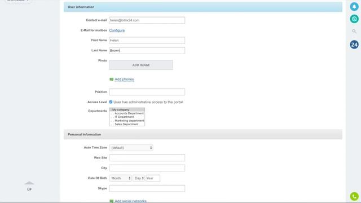
Task: Click the Configure mailbox link
Action: click(x=117, y=30)
